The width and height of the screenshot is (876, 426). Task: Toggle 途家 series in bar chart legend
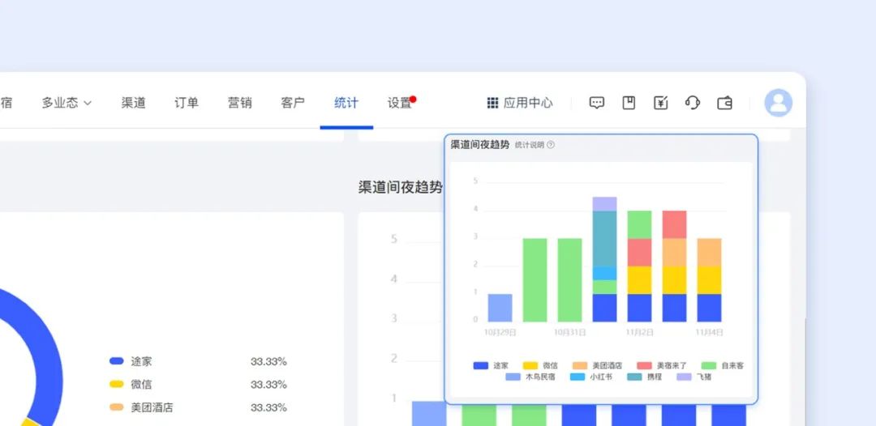point(491,366)
